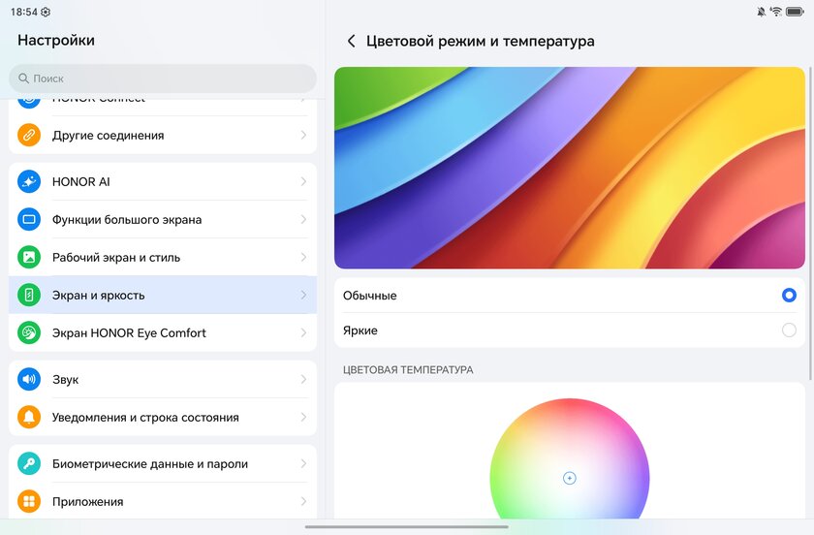Tap the 18:54 clock in status bar

(24, 12)
